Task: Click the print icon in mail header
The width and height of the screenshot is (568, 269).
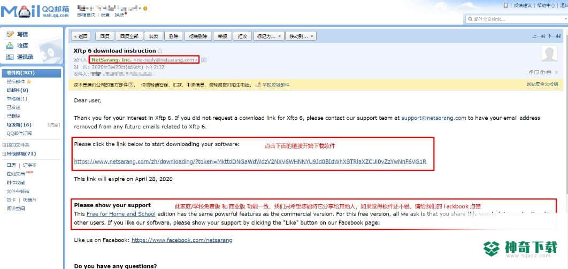Action: (549, 72)
